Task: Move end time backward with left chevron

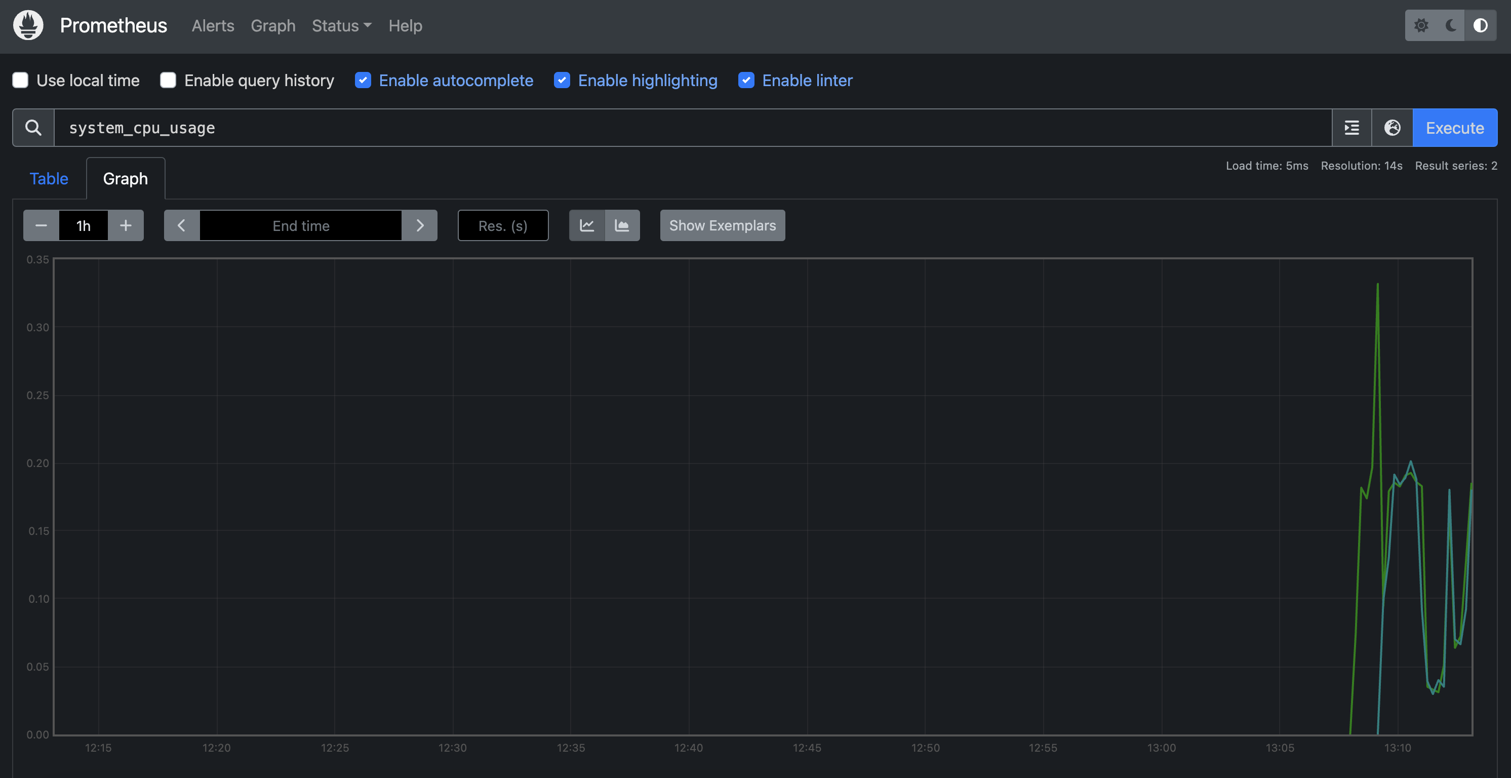Action: click(182, 225)
